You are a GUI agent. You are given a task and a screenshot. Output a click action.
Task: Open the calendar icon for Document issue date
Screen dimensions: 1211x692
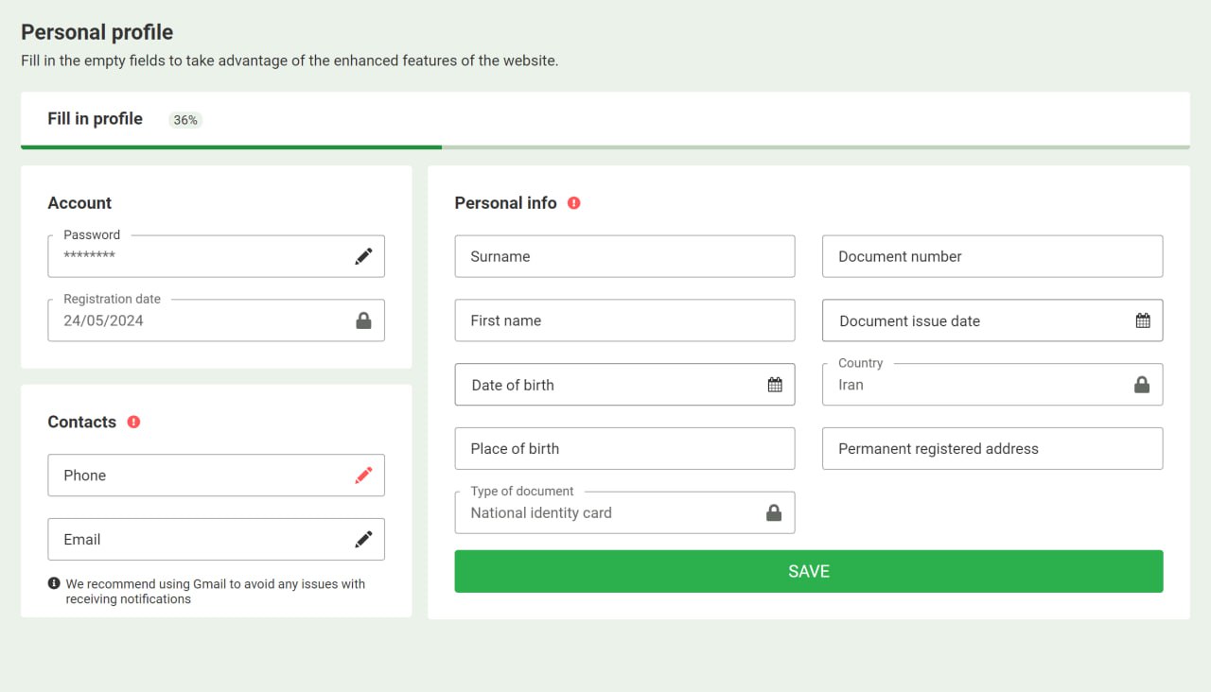[x=1142, y=320]
